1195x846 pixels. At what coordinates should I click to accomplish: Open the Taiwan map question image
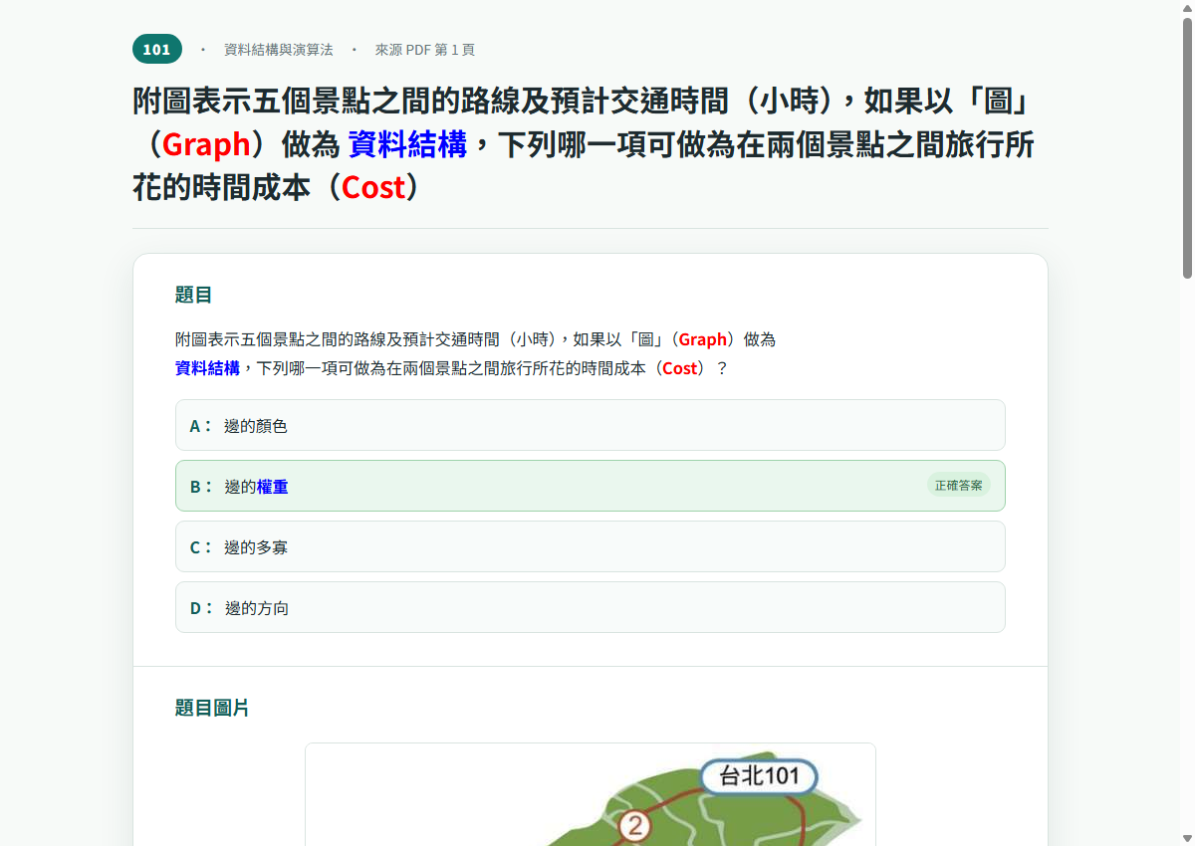pyautogui.click(x=591, y=794)
